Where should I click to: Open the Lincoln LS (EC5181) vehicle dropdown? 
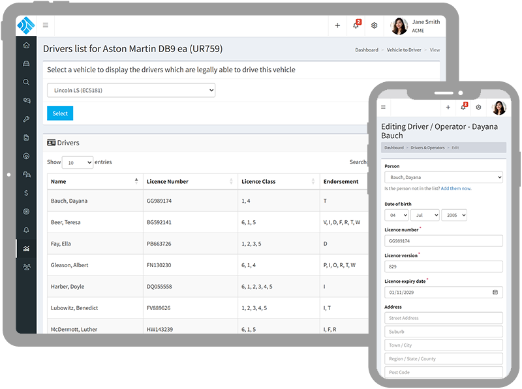coord(131,90)
